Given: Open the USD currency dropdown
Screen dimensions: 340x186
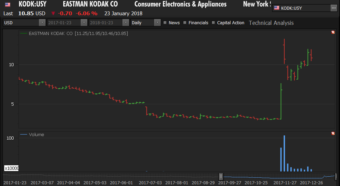Looking at the screenshot, I should click(42, 23).
